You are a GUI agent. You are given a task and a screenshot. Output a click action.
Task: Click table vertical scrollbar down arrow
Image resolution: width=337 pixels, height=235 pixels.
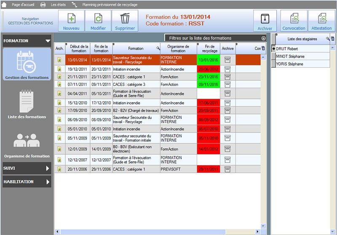(263, 226)
